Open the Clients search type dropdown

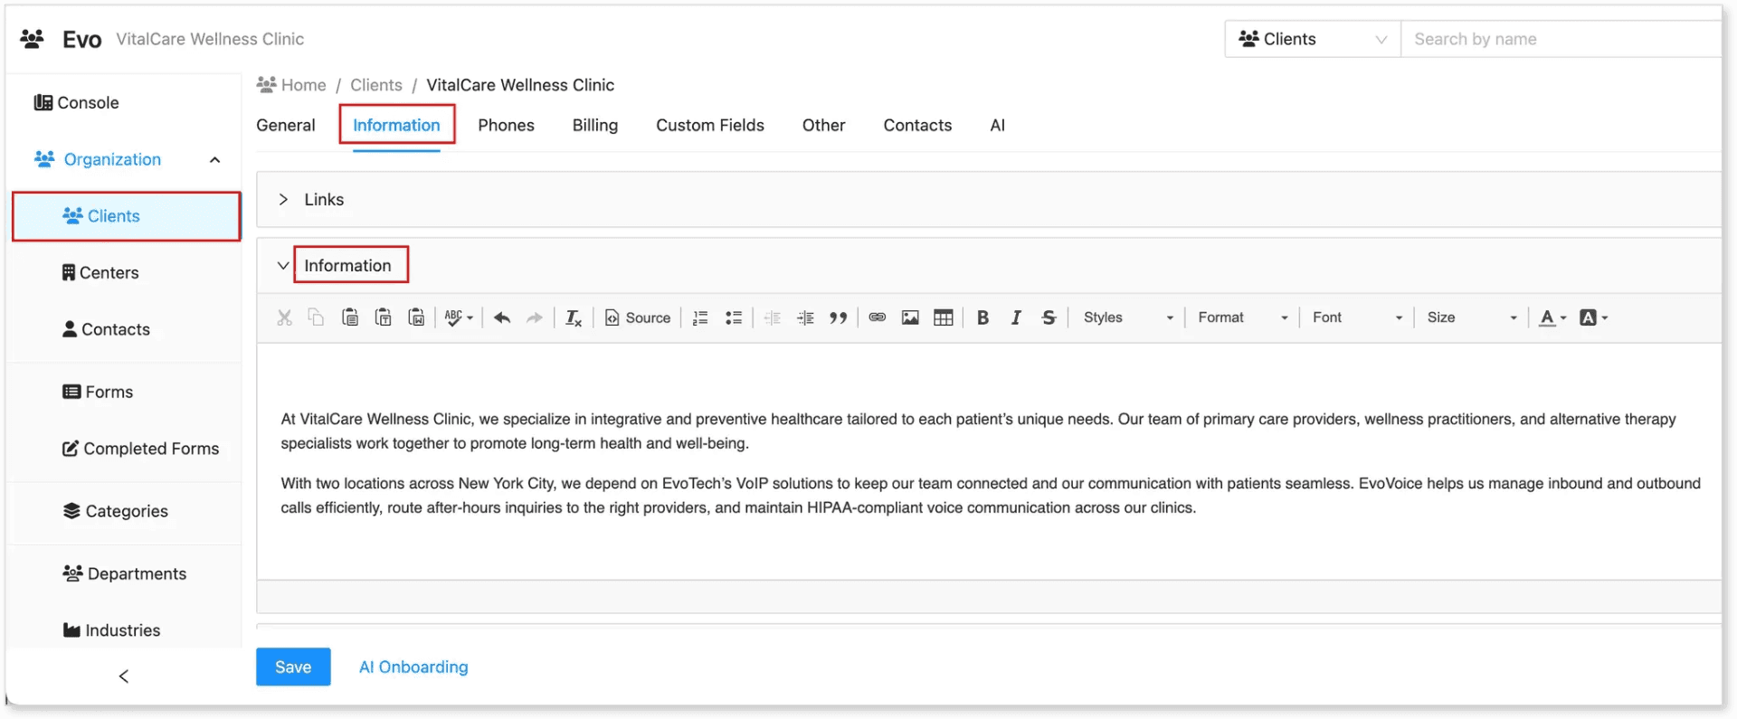(1313, 39)
